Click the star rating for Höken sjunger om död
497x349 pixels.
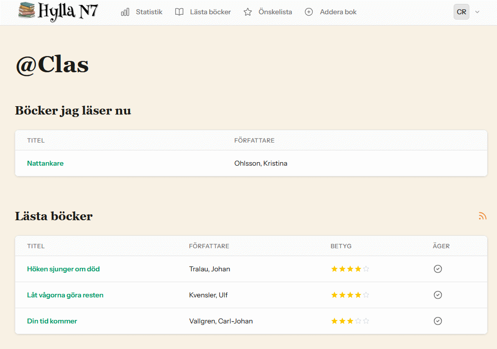click(350, 269)
